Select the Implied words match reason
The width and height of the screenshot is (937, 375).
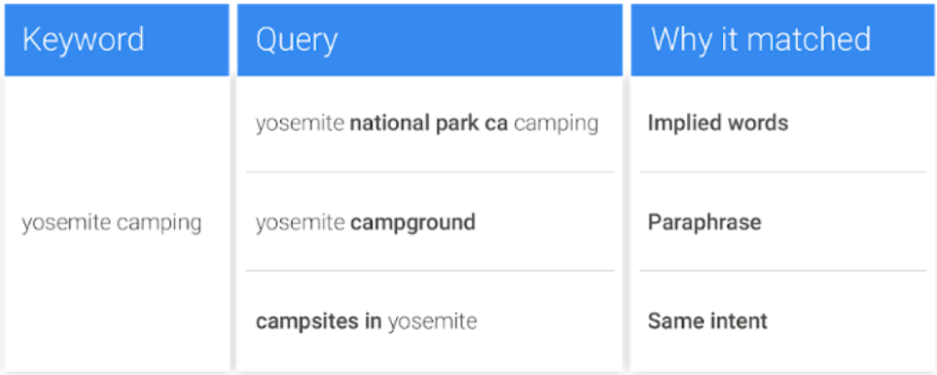[718, 123]
